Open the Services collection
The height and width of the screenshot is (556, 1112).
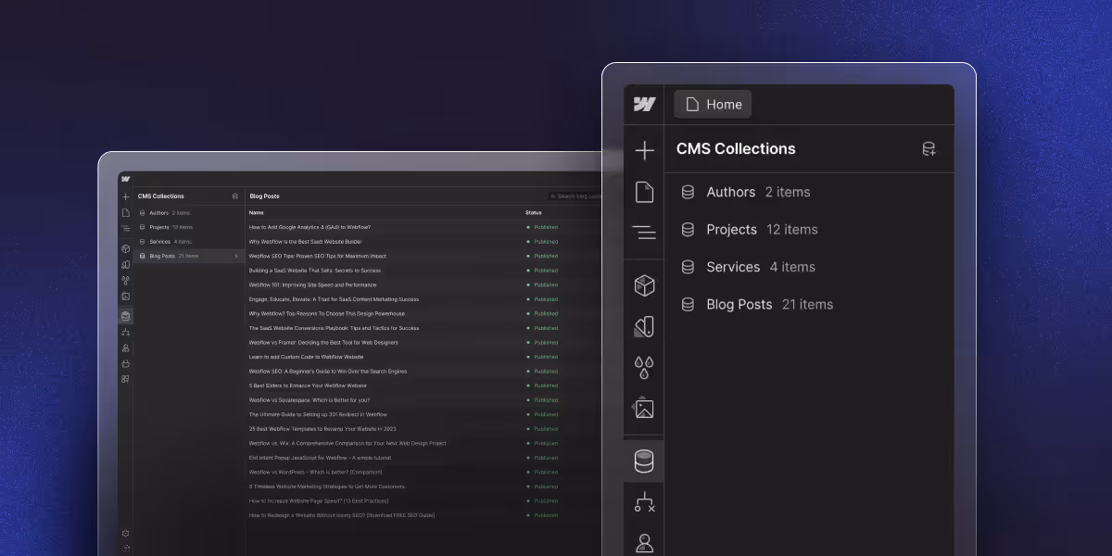click(x=733, y=267)
